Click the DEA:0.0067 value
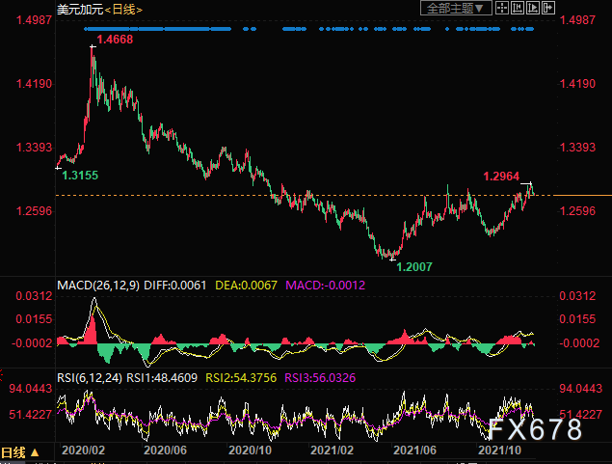 (247, 286)
